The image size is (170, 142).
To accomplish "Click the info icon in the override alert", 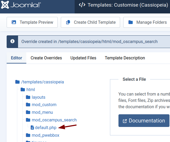I will (x=12, y=41).
